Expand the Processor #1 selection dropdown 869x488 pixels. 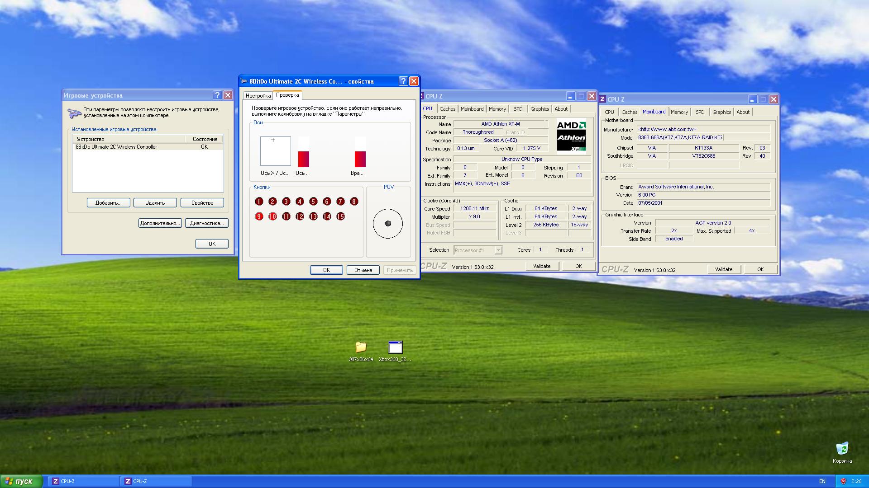(498, 250)
